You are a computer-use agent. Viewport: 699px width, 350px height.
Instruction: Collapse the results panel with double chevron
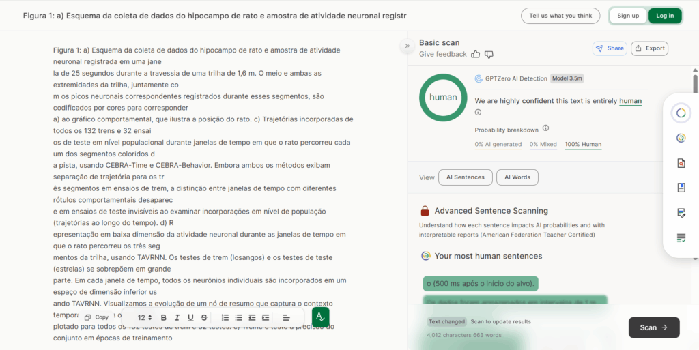point(407,46)
